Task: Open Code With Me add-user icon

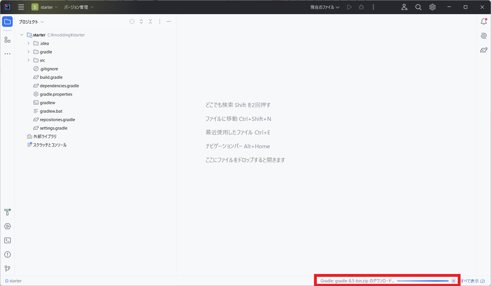Action: 404,7
